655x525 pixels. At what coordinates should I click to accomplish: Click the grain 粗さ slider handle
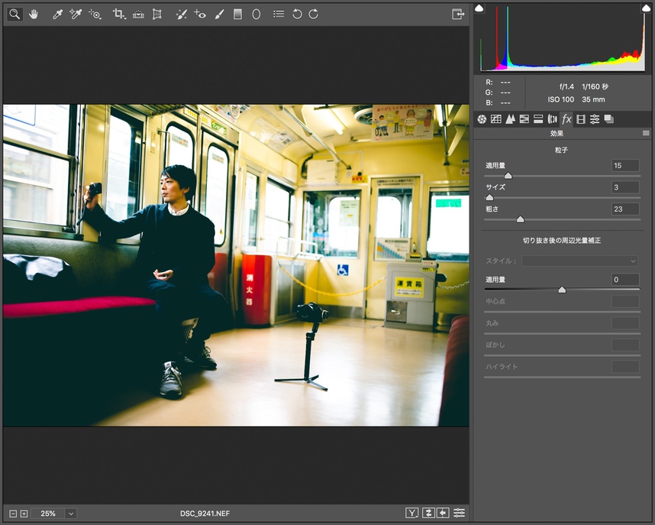[520, 219]
